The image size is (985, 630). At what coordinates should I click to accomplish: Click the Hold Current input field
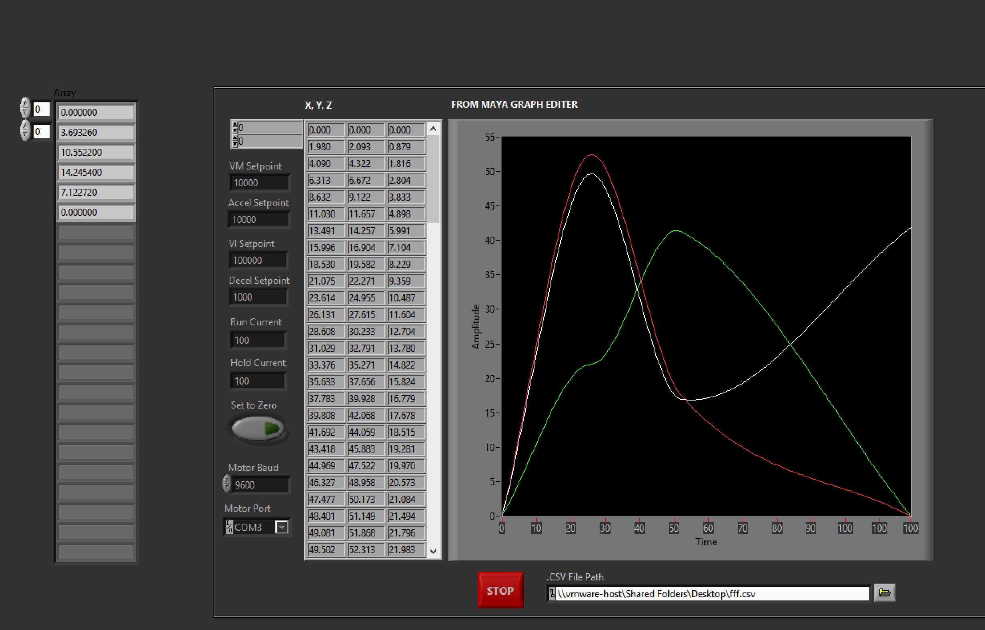click(x=258, y=381)
